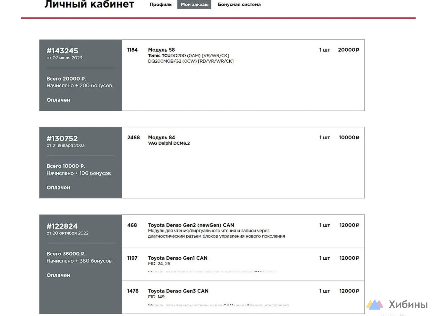Click item code 1478
Screen dimensions: 437x316
(133, 291)
